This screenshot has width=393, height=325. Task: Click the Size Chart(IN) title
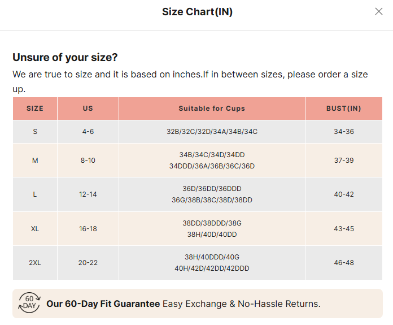click(x=197, y=12)
